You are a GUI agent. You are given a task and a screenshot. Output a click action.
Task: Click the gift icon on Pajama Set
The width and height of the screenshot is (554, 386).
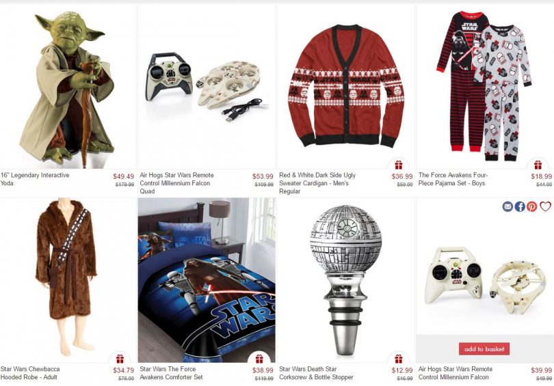538,165
